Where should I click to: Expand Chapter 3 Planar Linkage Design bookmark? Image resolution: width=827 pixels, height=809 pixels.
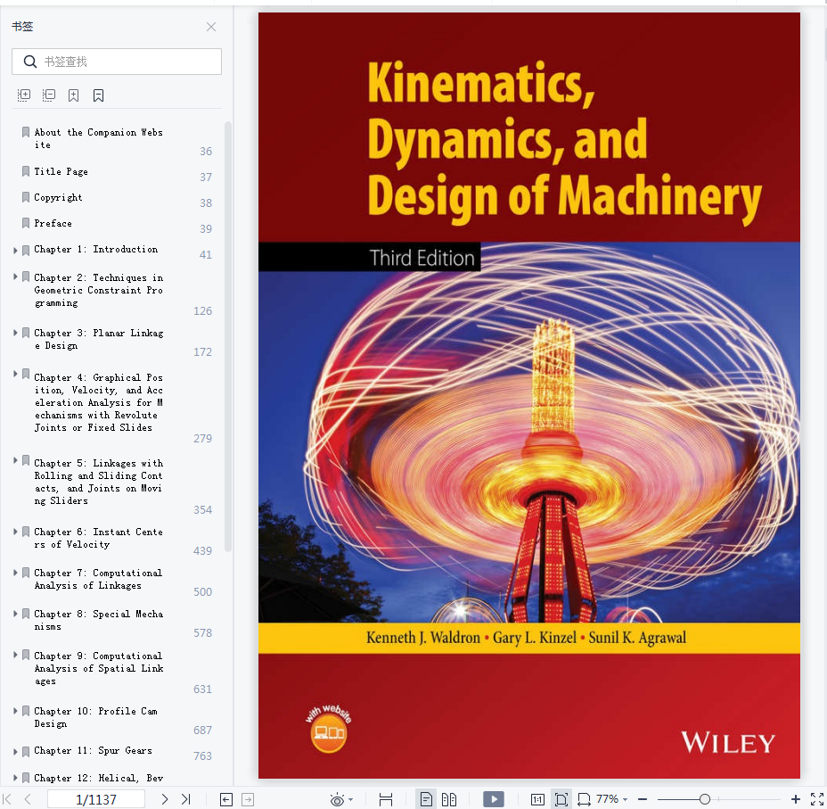coord(15,333)
